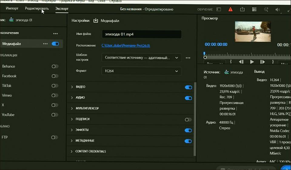This screenshot has height=170, width=291.
Task: Open the progress queue bars icon
Action: coord(254,9)
